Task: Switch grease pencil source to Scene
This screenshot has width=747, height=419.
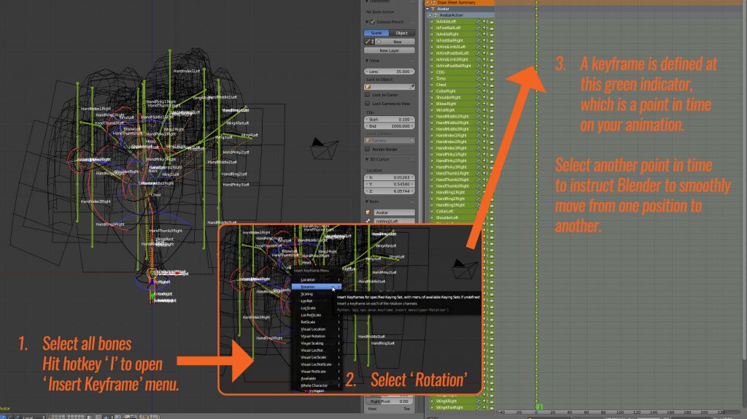Action: (x=376, y=33)
